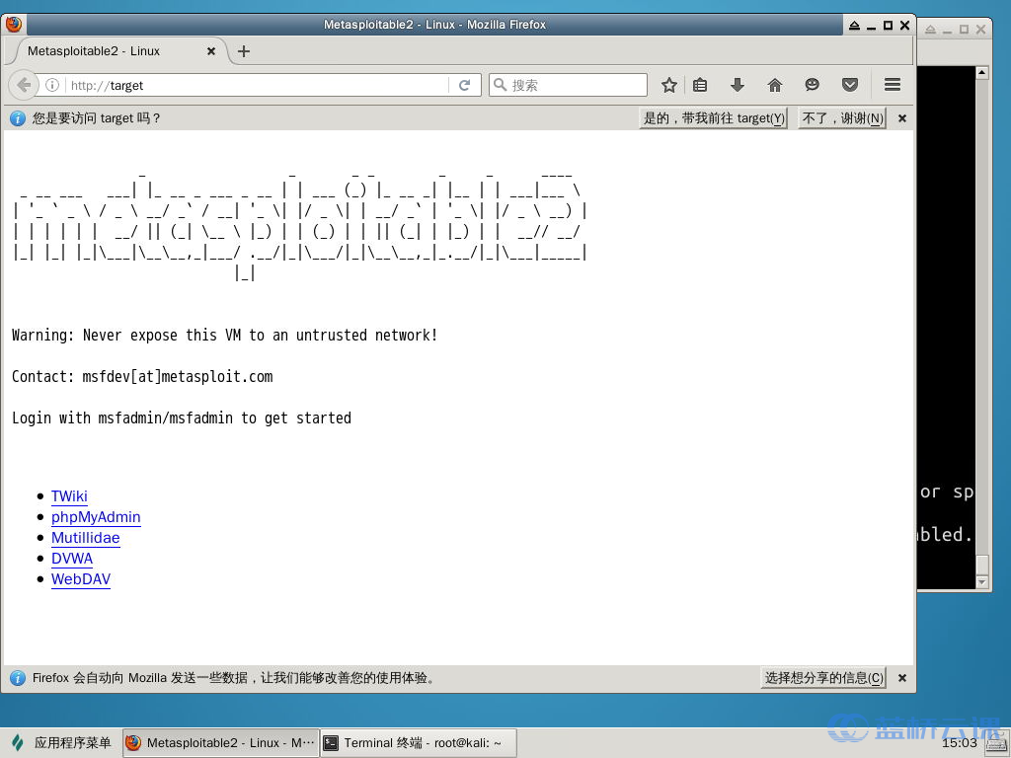Focus the URL address bar showing http://target
Viewport: 1011px width, 758px height.
[x=258, y=85]
